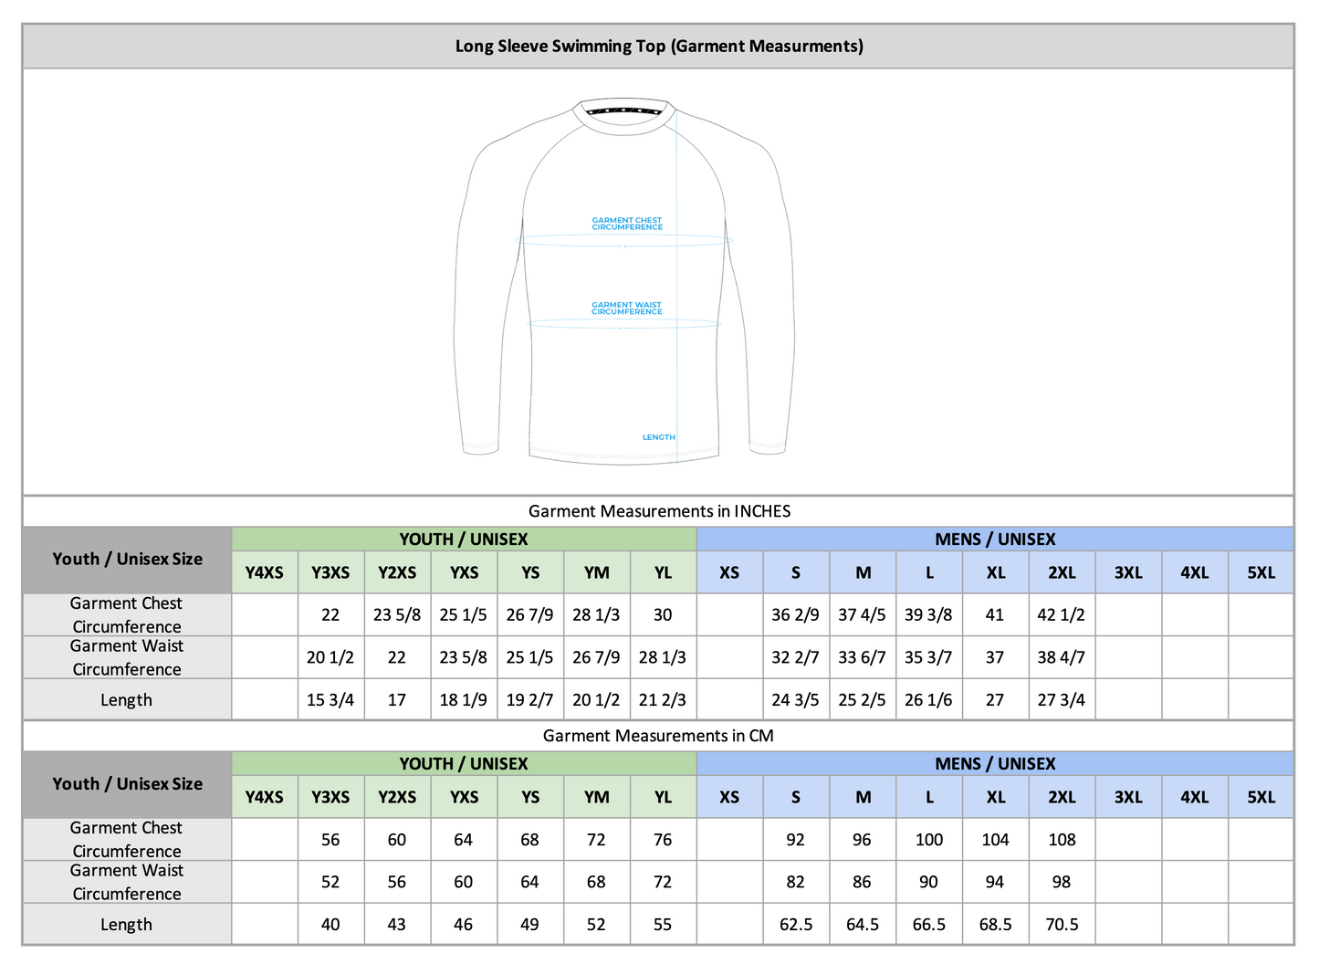Select the Youth / Unisex Size header cell
Image resolution: width=1319 pixels, height=964 pixels.
coord(127,559)
